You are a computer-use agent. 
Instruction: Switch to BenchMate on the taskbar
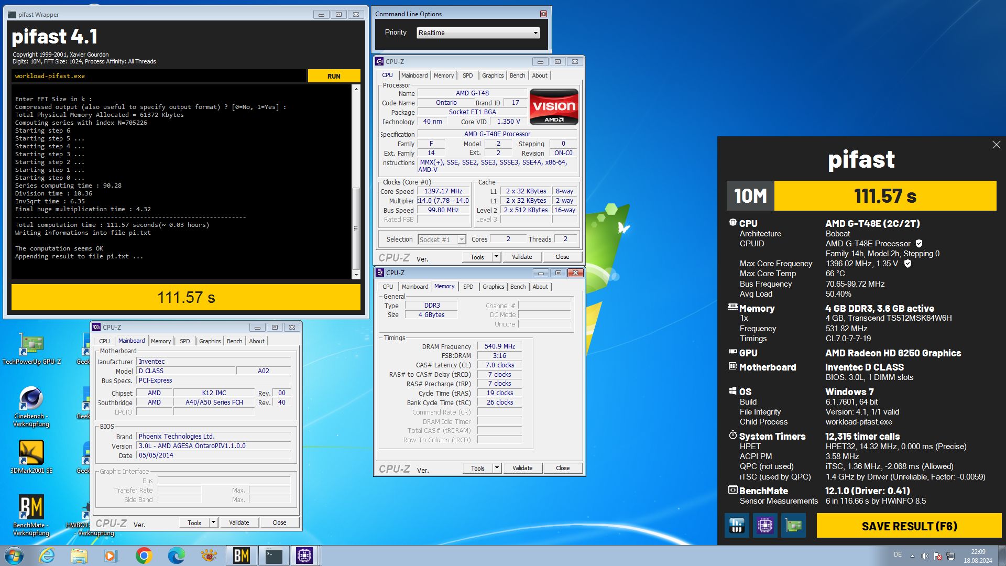[x=241, y=556]
